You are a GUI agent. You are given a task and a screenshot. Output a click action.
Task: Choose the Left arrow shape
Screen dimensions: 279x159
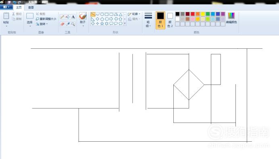pyautogui.click(x=116, y=19)
